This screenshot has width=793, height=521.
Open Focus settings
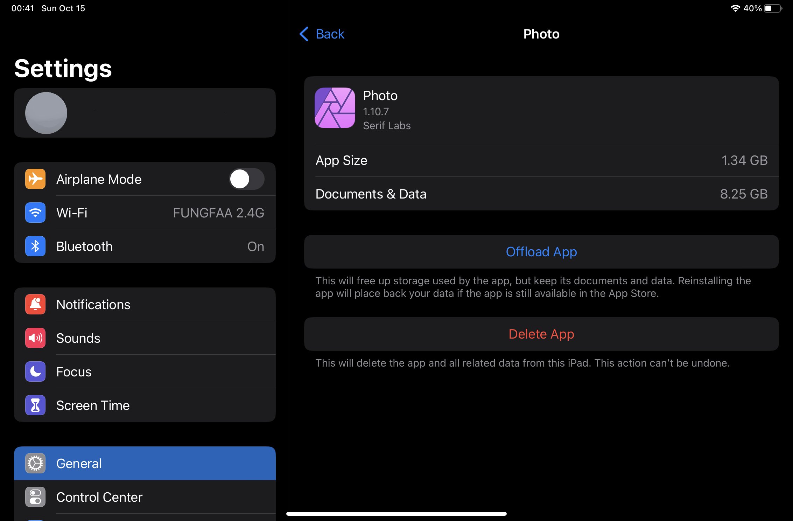[145, 371]
